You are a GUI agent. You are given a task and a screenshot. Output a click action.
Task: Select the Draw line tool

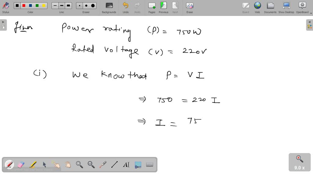pos(114,165)
